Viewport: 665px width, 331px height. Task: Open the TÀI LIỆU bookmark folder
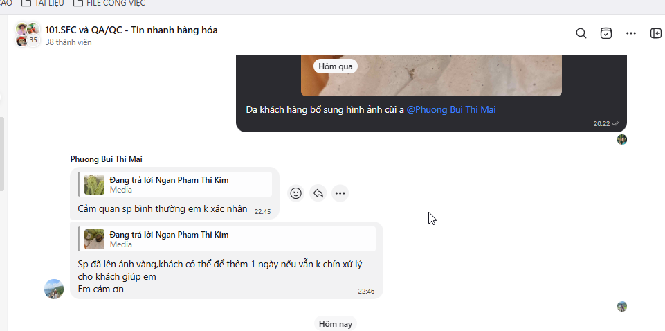pos(43,3)
